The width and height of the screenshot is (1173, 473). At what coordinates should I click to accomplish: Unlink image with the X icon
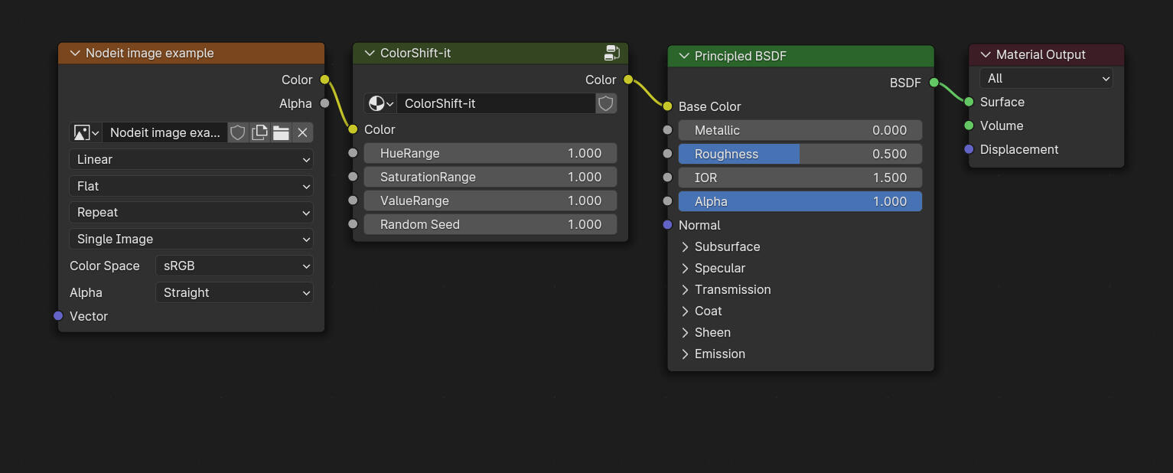(302, 132)
